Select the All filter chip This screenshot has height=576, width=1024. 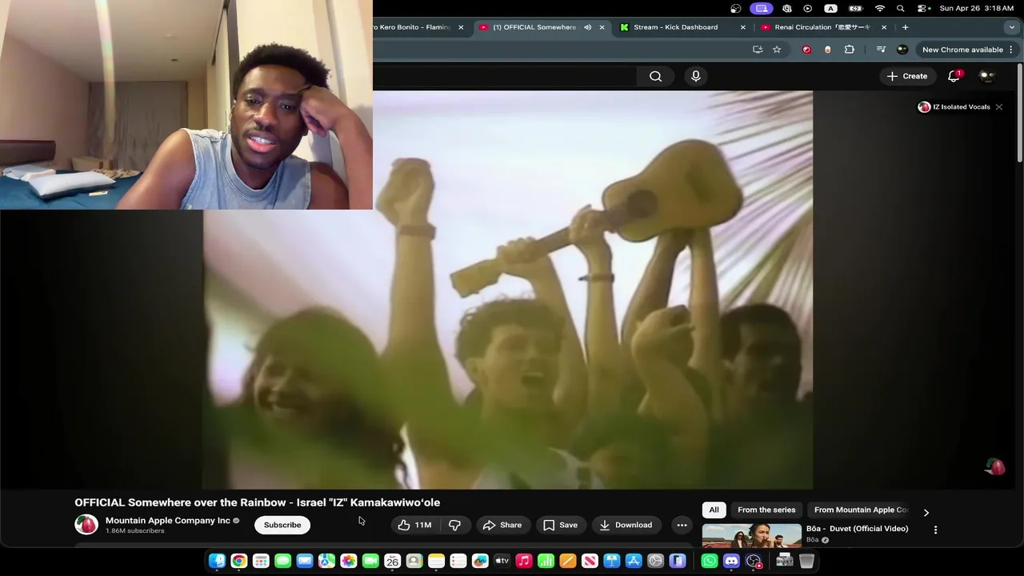click(x=714, y=510)
